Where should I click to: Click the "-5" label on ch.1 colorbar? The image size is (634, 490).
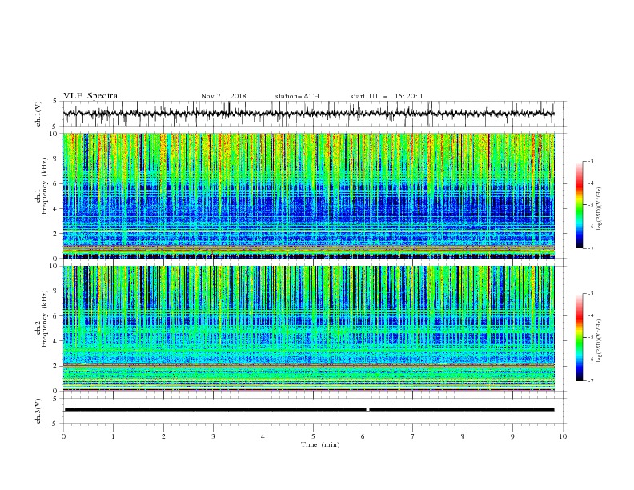[590, 205]
